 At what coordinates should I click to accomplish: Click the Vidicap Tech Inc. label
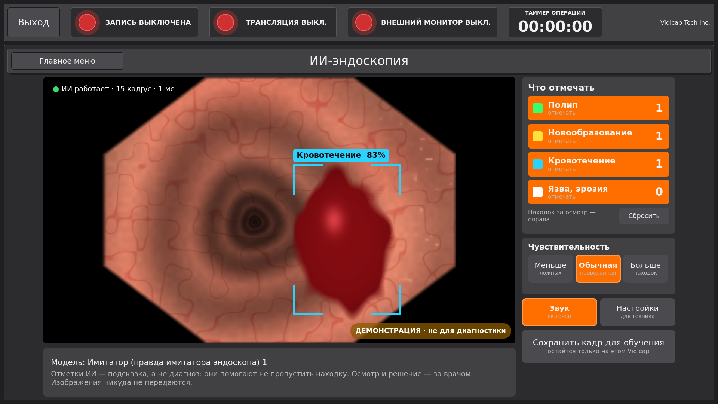click(x=685, y=22)
